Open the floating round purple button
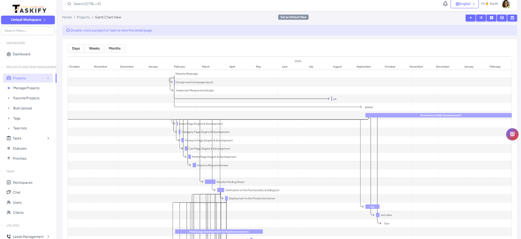The width and height of the screenshot is (521, 239). [x=512, y=134]
